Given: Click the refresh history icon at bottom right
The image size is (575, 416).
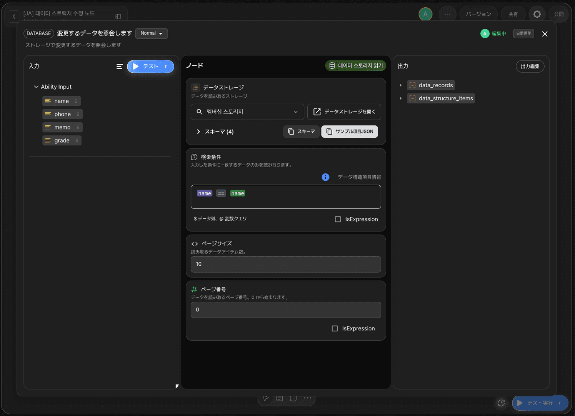Looking at the screenshot, I should pyautogui.click(x=501, y=403).
